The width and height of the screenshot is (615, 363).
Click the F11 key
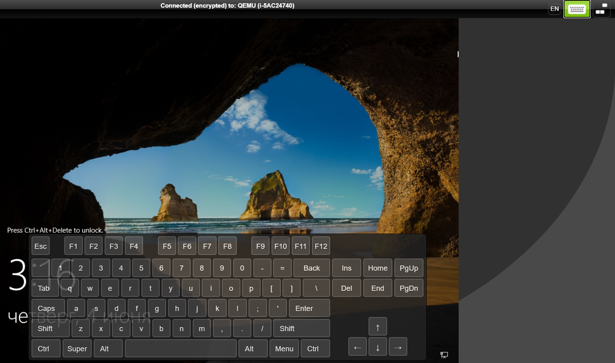[x=301, y=246]
